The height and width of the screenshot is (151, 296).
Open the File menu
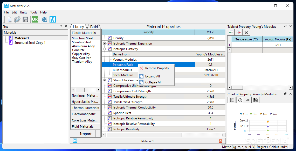pos(6,12)
